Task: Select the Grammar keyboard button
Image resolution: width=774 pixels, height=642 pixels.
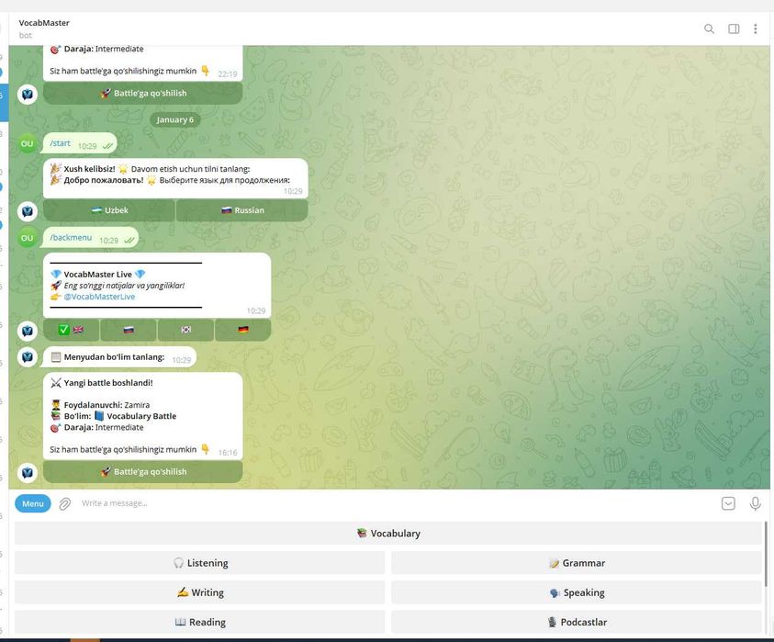Action: click(x=577, y=563)
